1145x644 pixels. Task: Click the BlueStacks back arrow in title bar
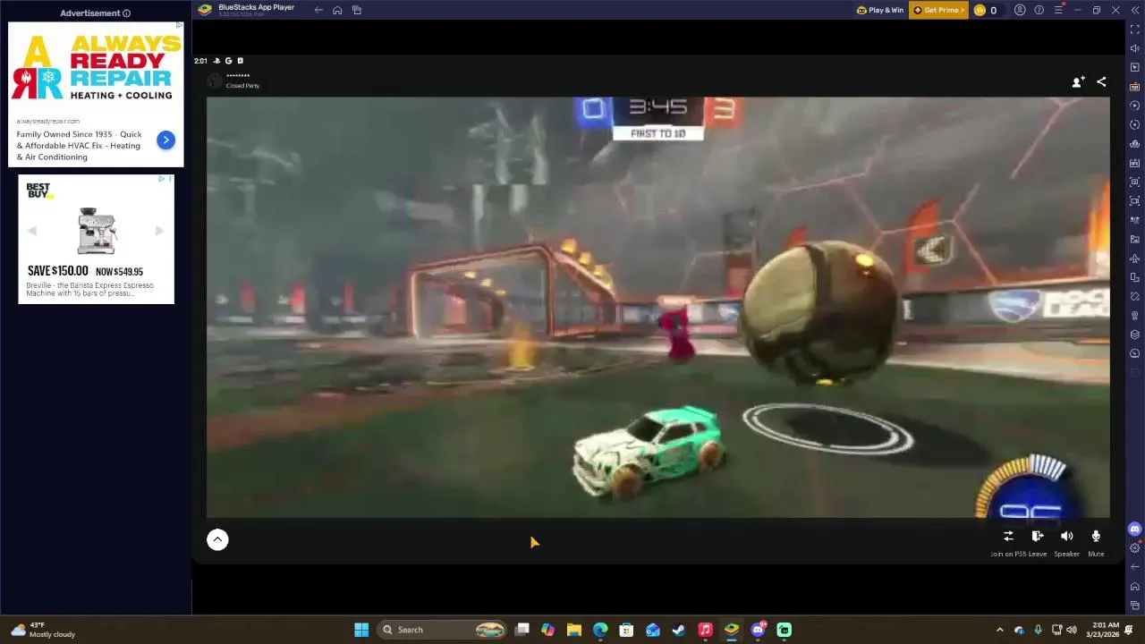tap(318, 10)
